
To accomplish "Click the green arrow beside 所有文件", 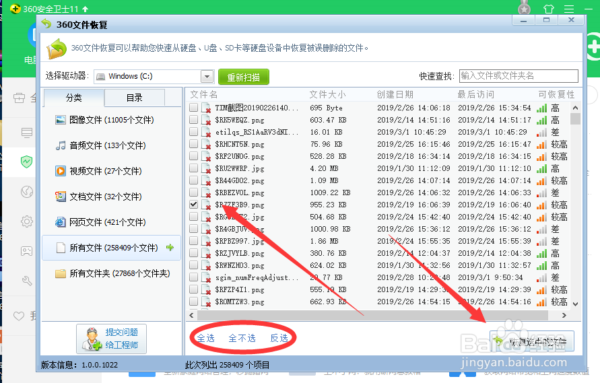I will 170,248.
